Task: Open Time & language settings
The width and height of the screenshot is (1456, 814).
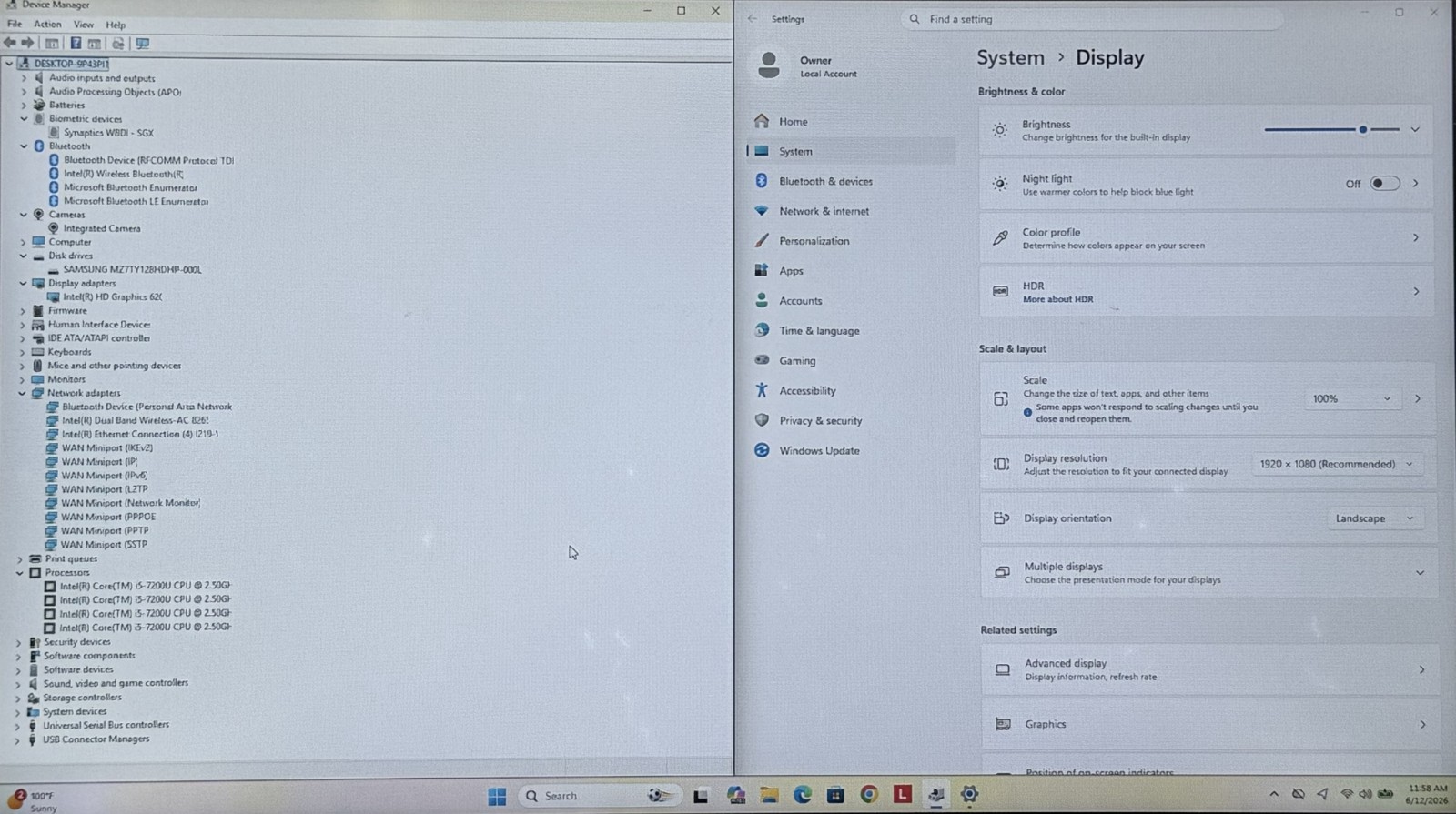Action: tap(851, 331)
